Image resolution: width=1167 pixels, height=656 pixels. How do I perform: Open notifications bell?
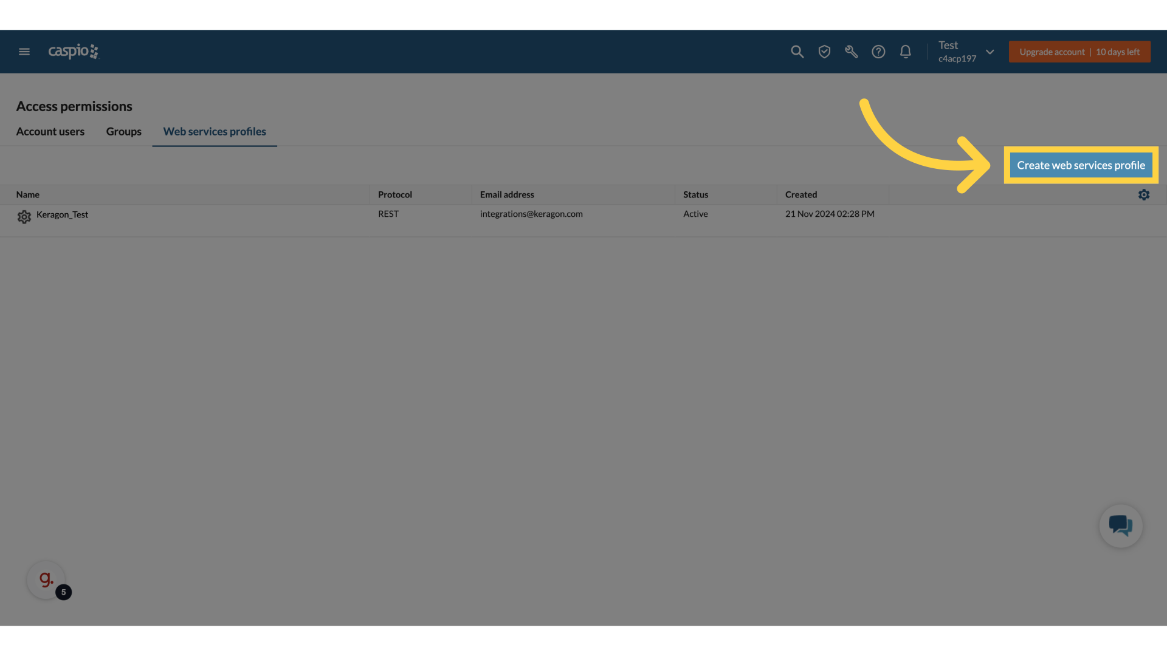coord(905,52)
